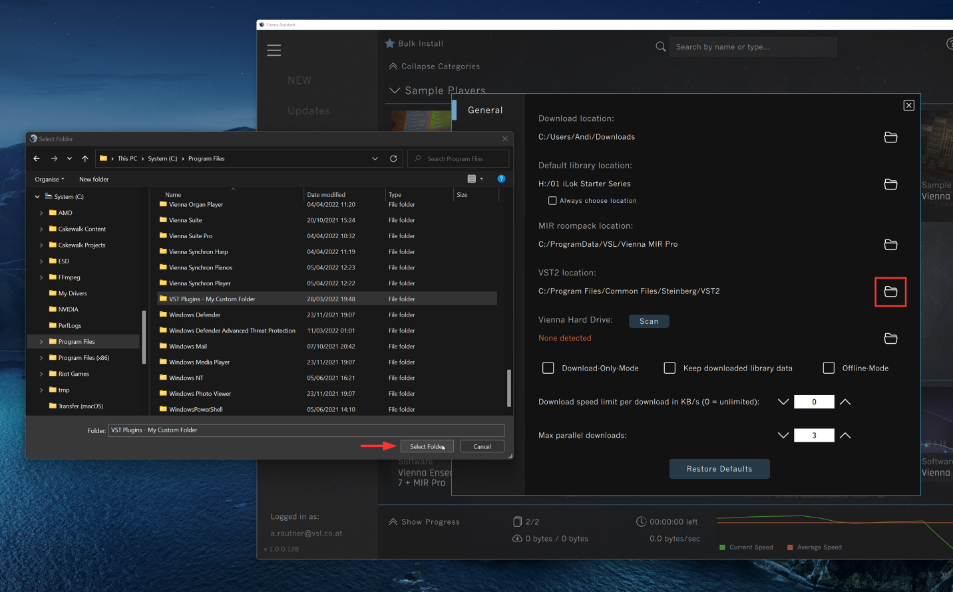The height and width of the screenshot is (592, 953).
Task: Collapse System (C:) tree node
Action: [x=37, y=197]
